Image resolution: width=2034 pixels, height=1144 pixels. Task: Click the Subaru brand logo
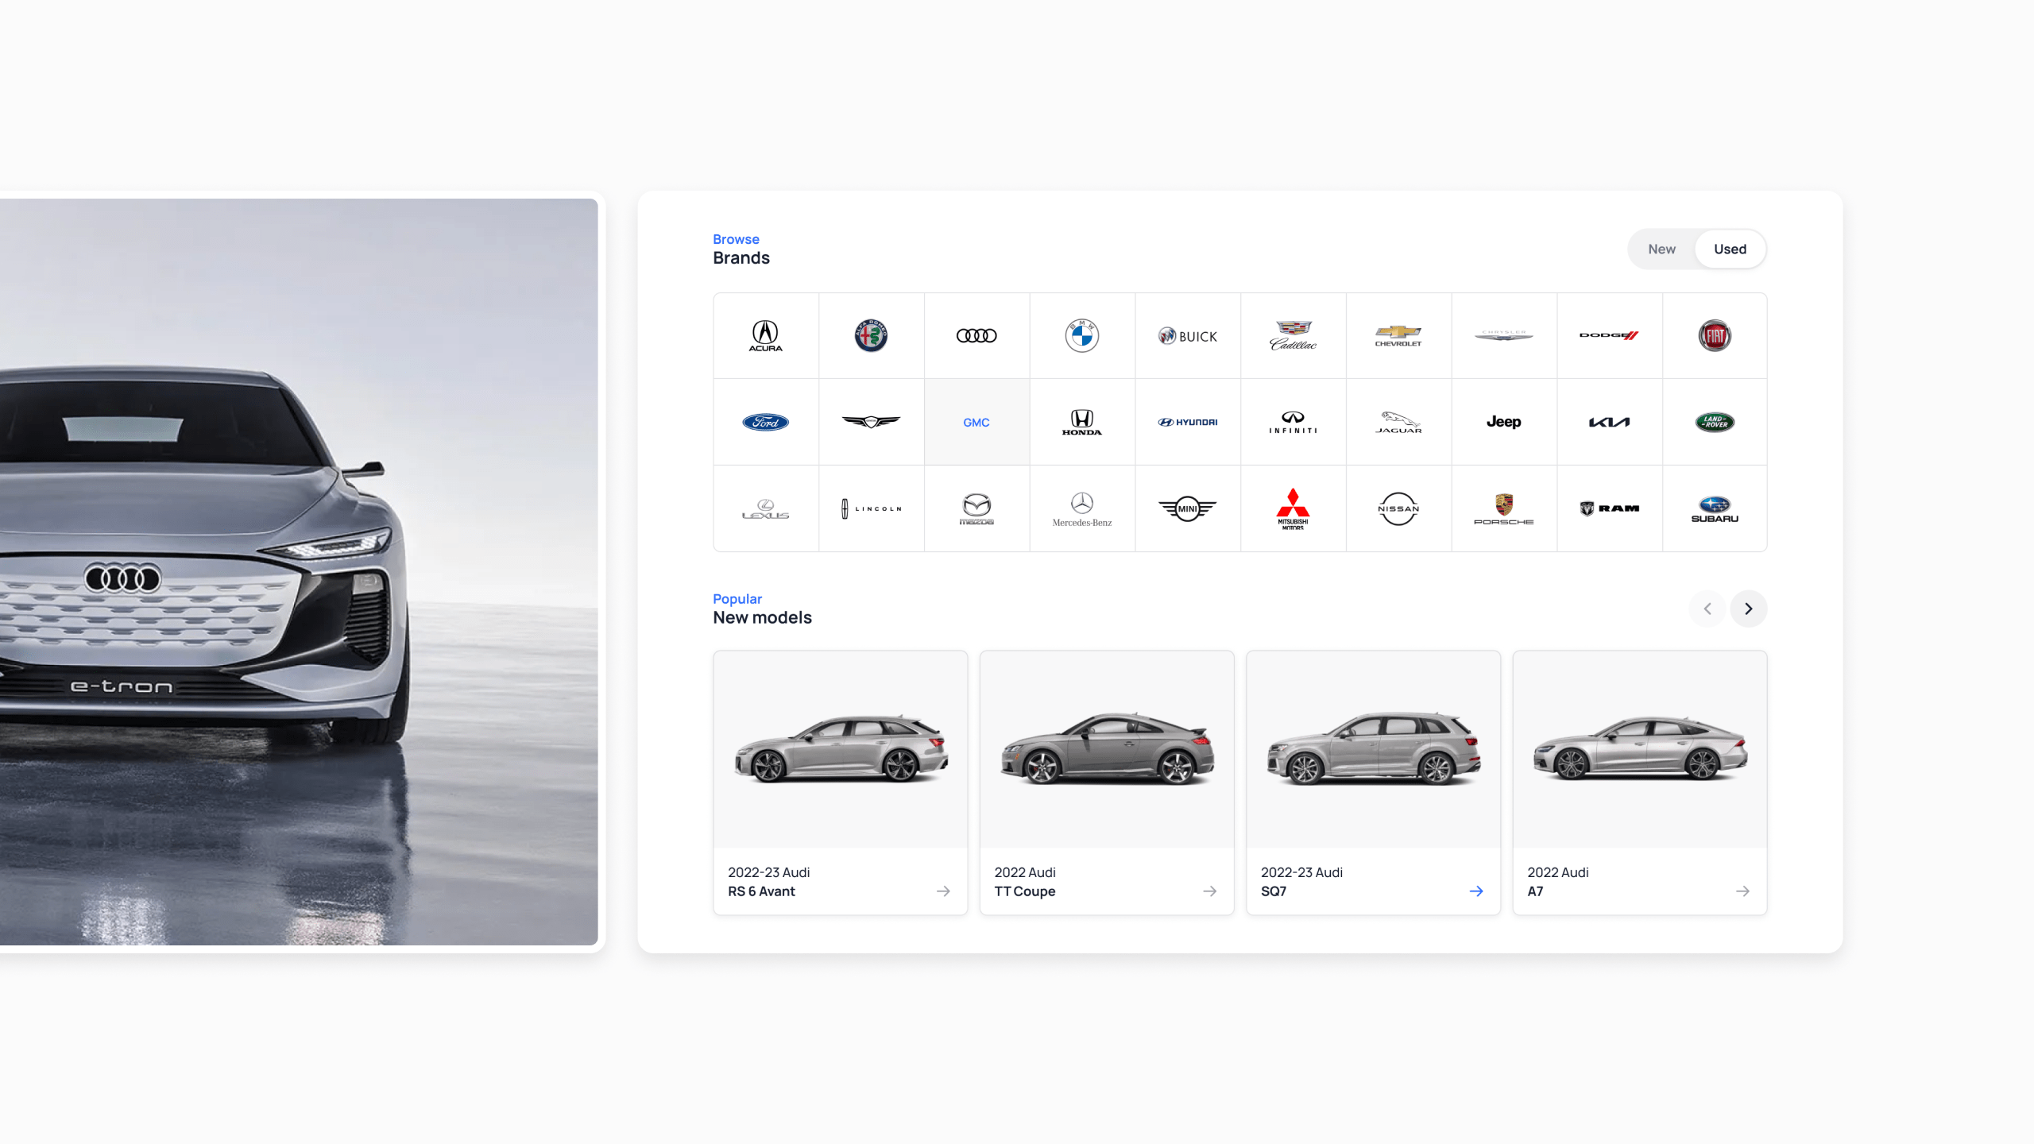tap(1715, 508)
